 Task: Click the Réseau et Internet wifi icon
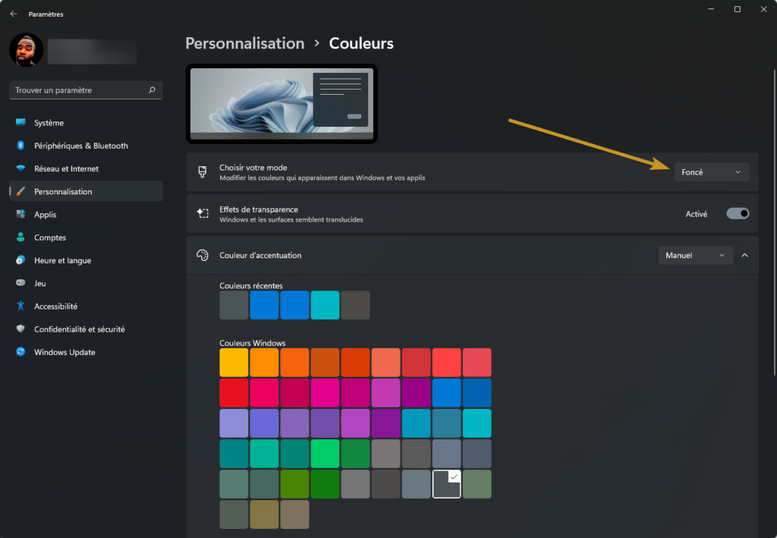click(x=20, y=168)
